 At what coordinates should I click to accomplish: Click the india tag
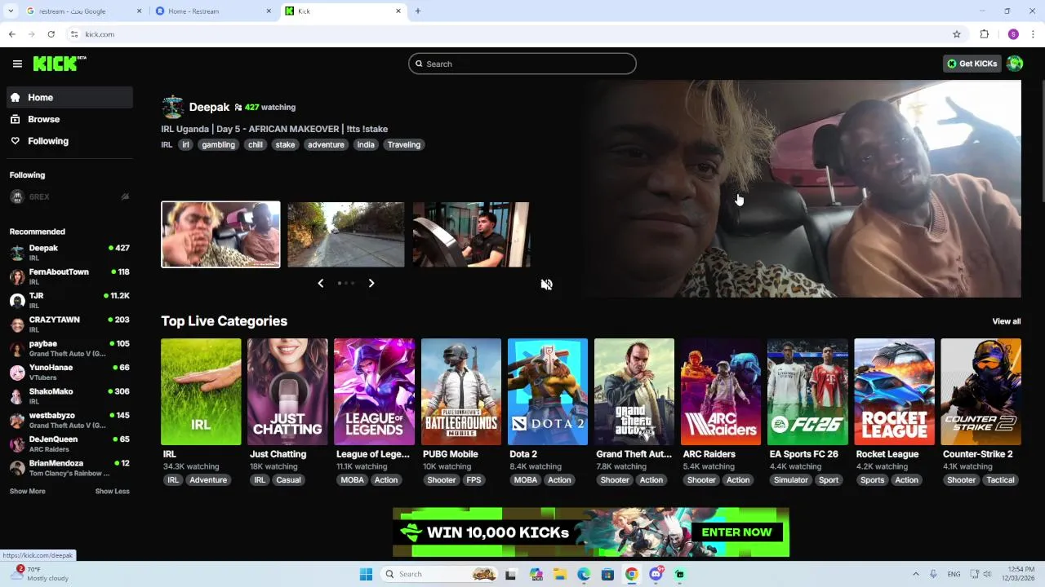click(x=366, y=144)
